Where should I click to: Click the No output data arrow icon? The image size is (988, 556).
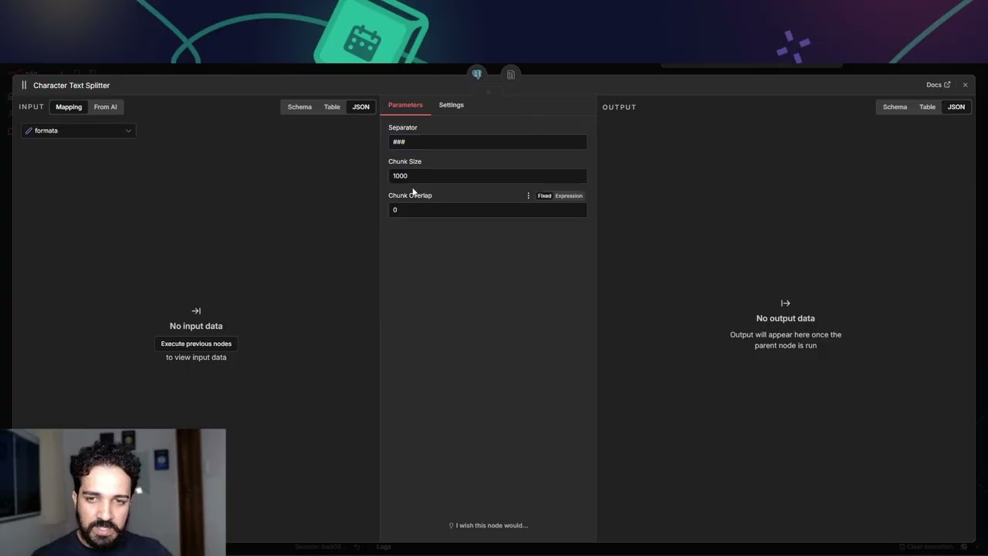click(x=785, y=303)
